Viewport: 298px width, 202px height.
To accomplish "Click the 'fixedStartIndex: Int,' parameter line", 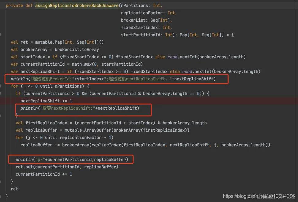I will point(146,28).
